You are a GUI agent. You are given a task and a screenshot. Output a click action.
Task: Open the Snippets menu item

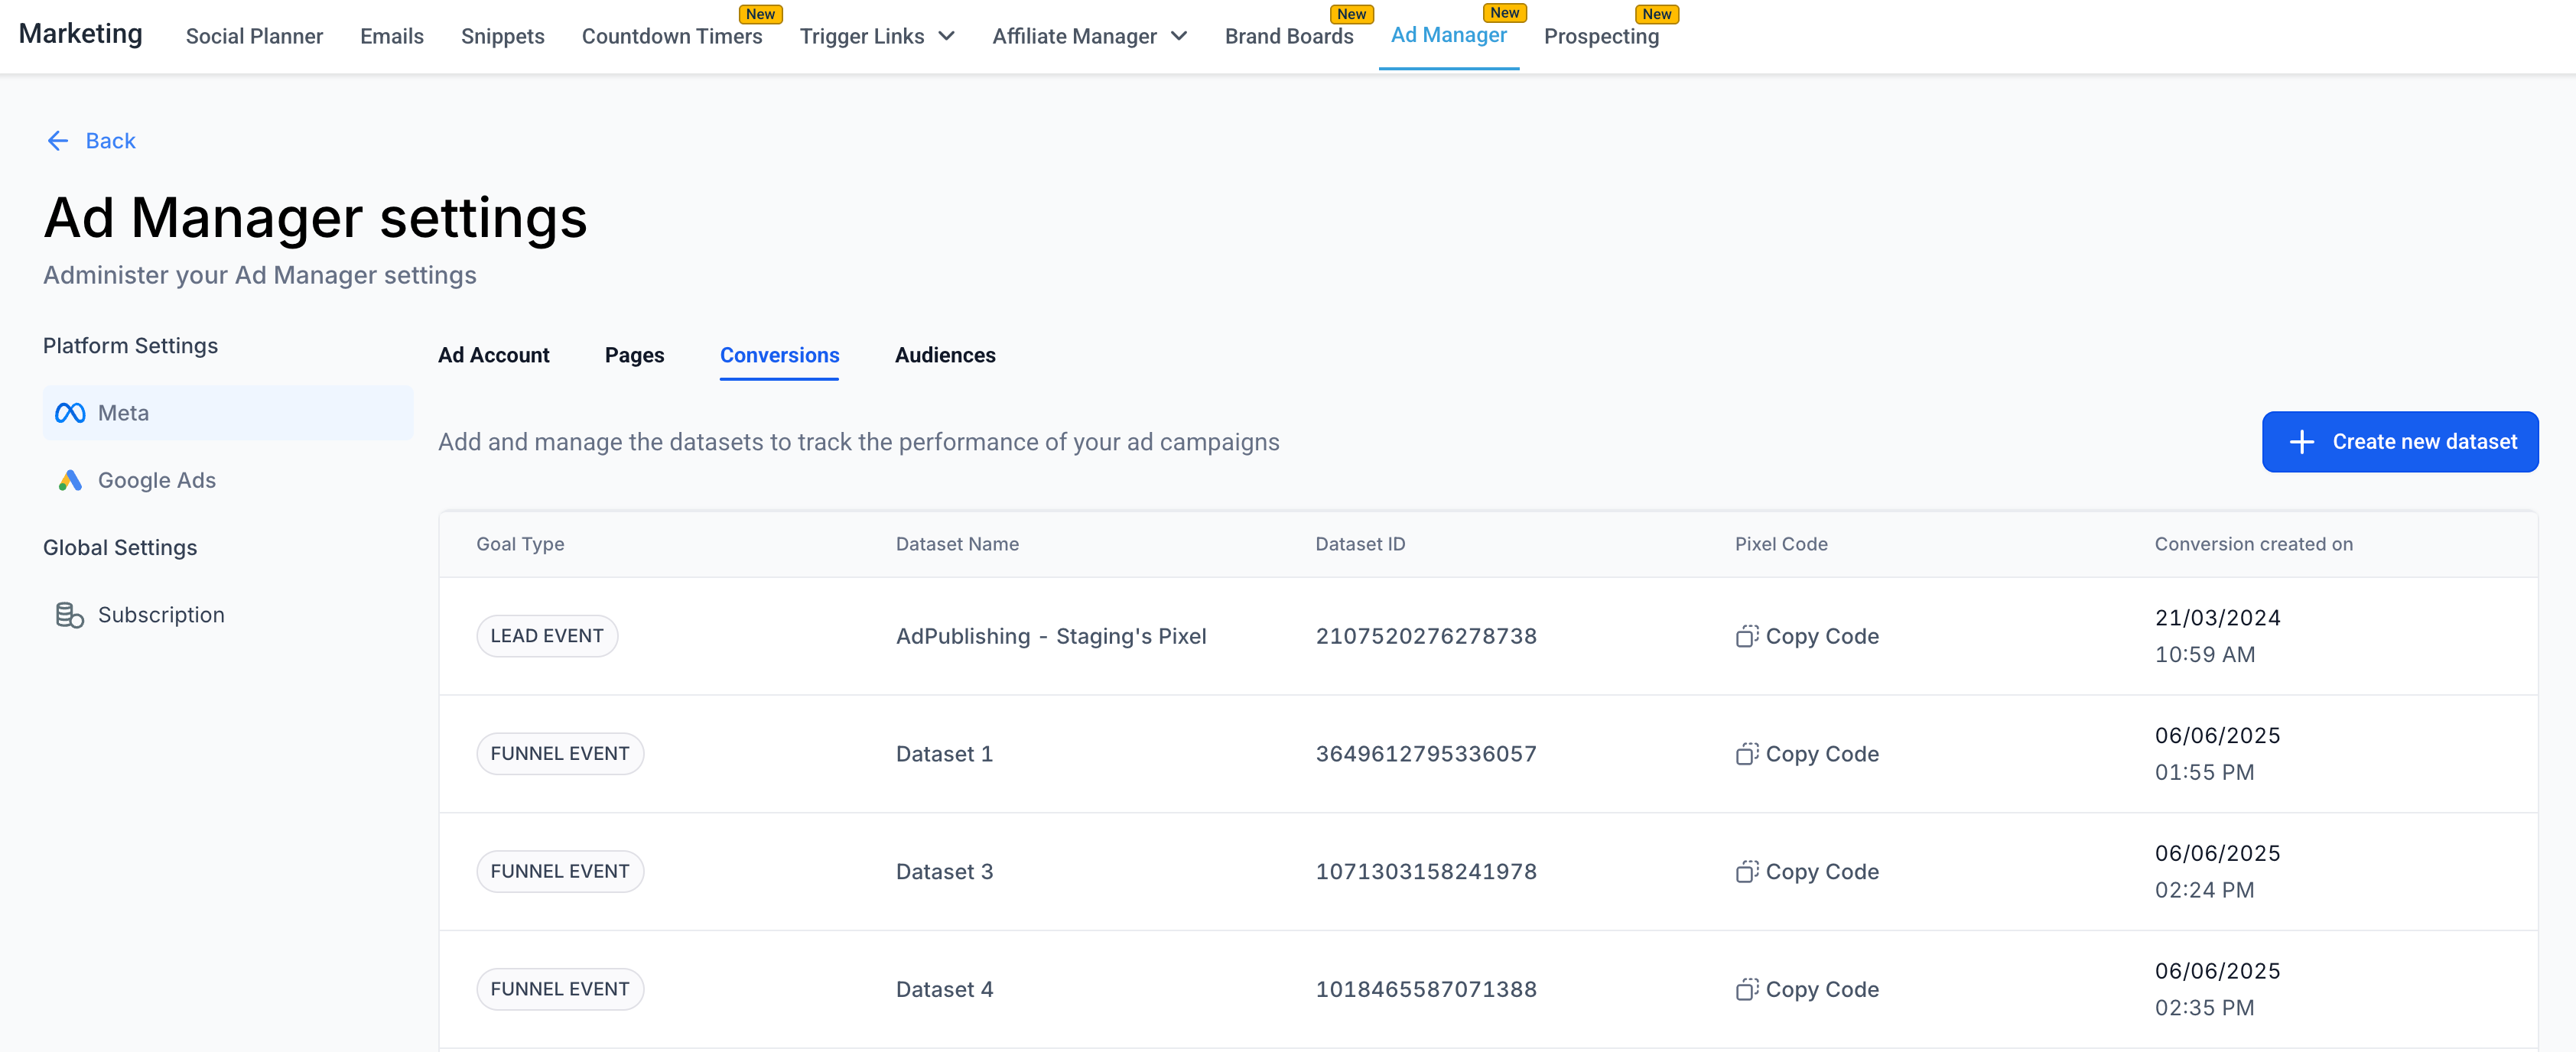503,37
